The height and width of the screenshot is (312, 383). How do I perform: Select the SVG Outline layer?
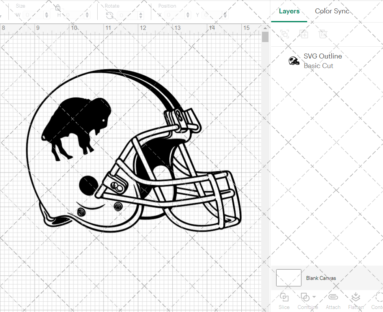(322, 61)
